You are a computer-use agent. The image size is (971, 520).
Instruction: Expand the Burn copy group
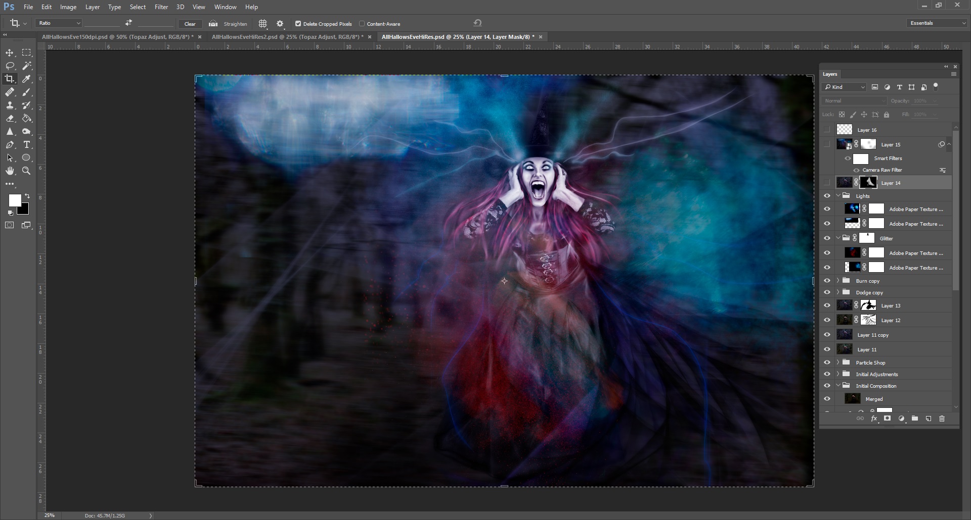[837, 281]
